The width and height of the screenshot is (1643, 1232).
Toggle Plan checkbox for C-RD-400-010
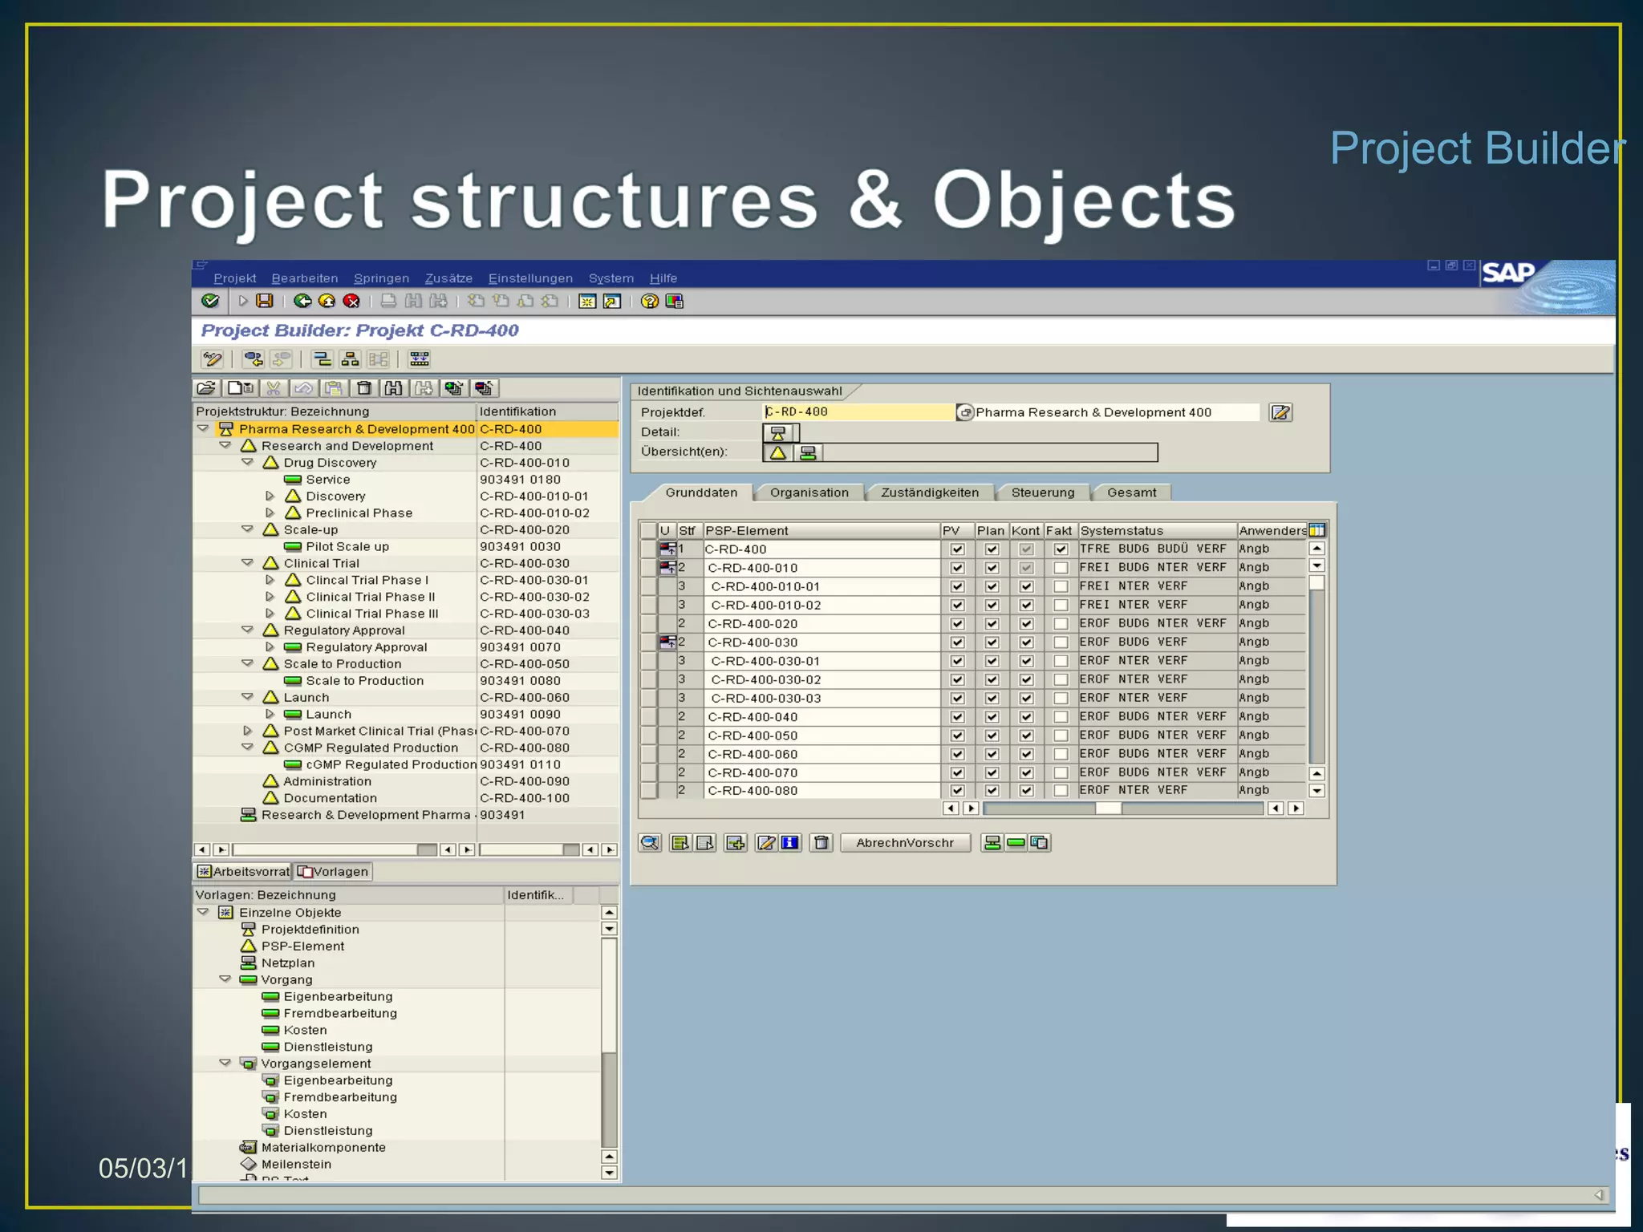(992, 568)
